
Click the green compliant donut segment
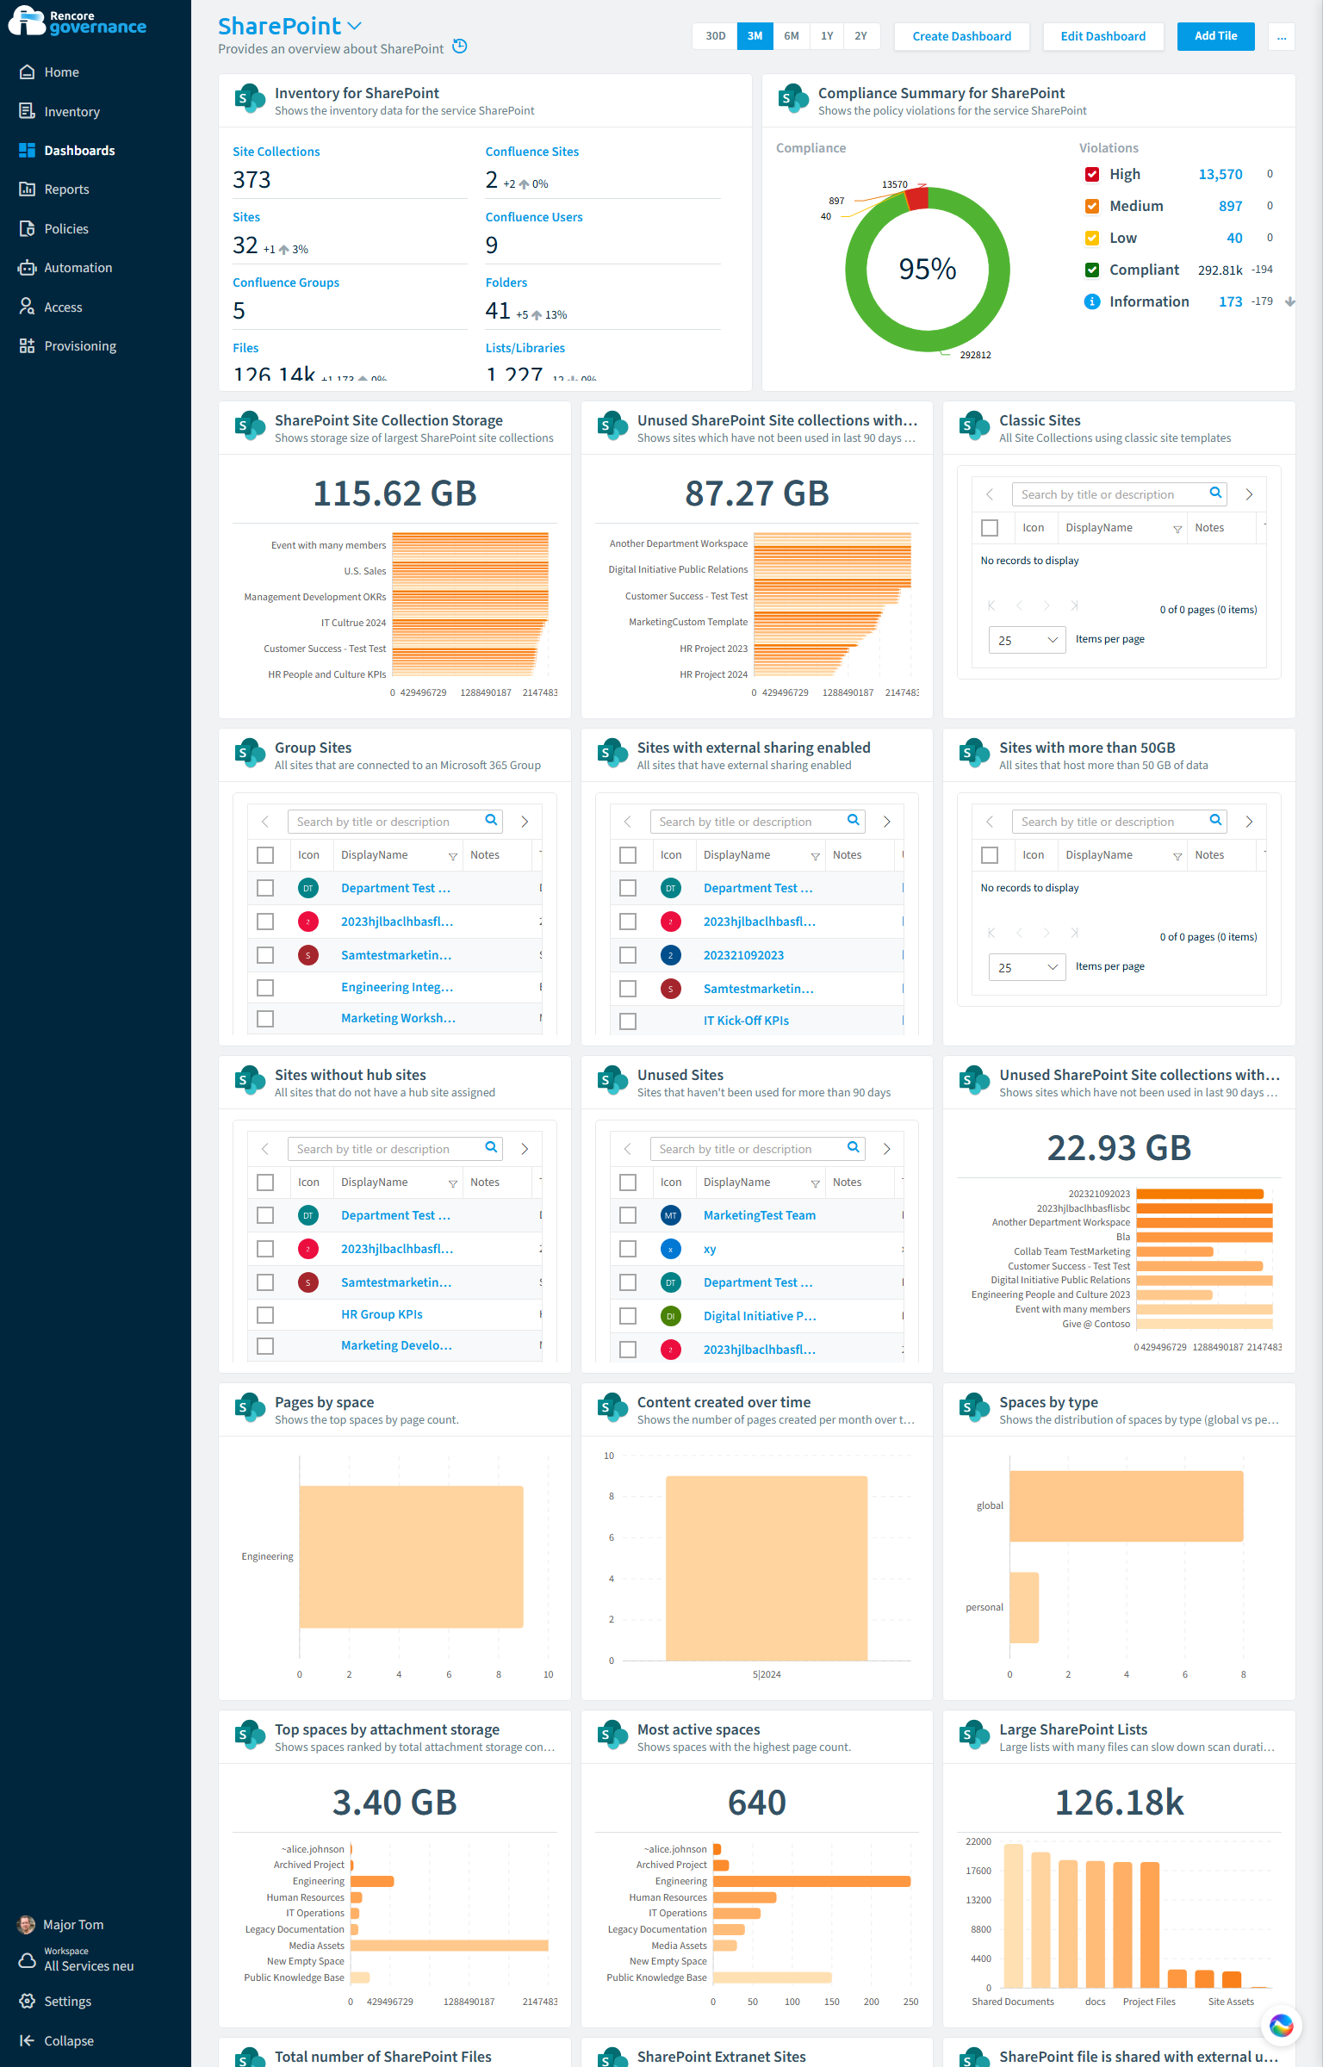[x=928, y=340]
